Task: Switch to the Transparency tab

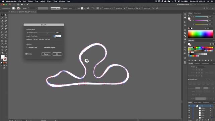Action: click(205, 64)
